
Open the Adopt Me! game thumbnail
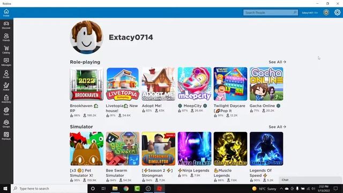coord(159,84)
